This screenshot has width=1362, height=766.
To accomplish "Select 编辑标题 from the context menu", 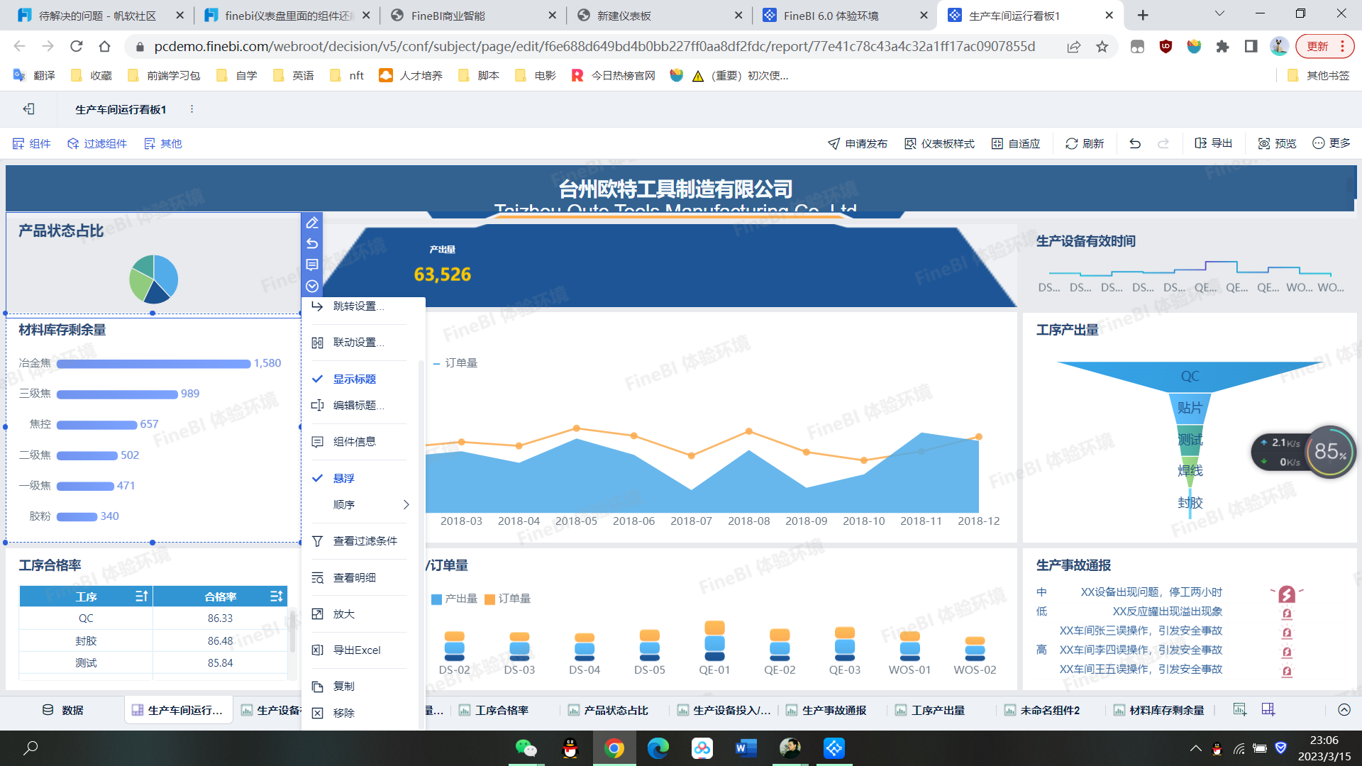I will 359,405.
